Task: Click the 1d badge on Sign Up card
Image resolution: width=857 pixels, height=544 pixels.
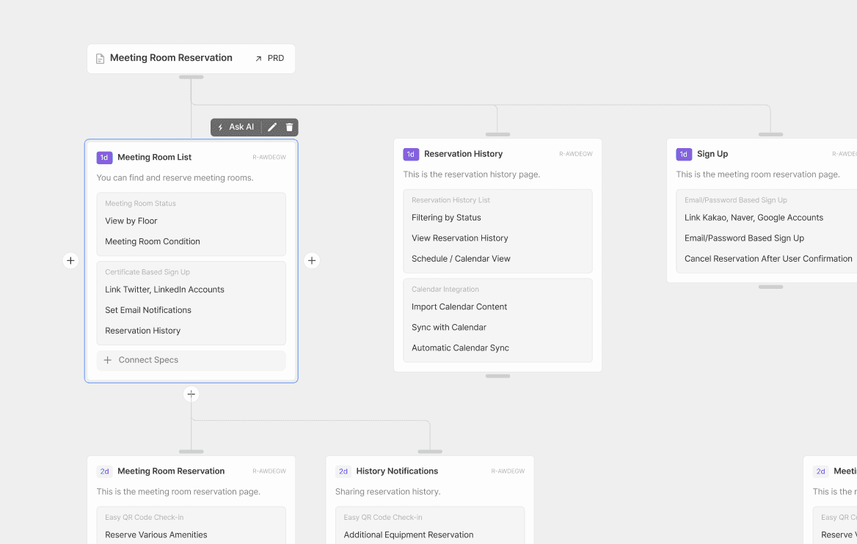Action: [684, 154]
